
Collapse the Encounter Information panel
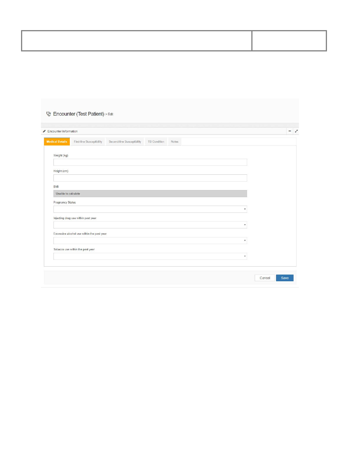(290, 131)
